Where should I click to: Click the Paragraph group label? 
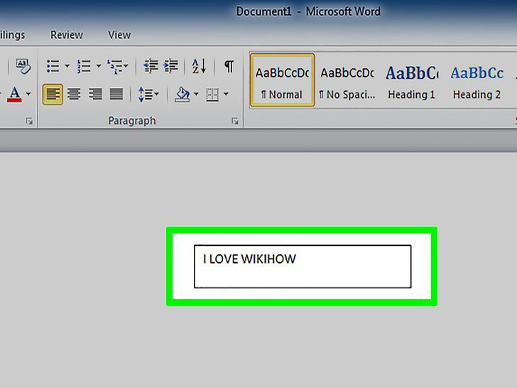tap(132, 121)
